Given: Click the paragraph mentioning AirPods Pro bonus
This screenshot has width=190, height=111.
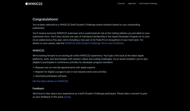Looking at the screenshot, I should point(91,38).
